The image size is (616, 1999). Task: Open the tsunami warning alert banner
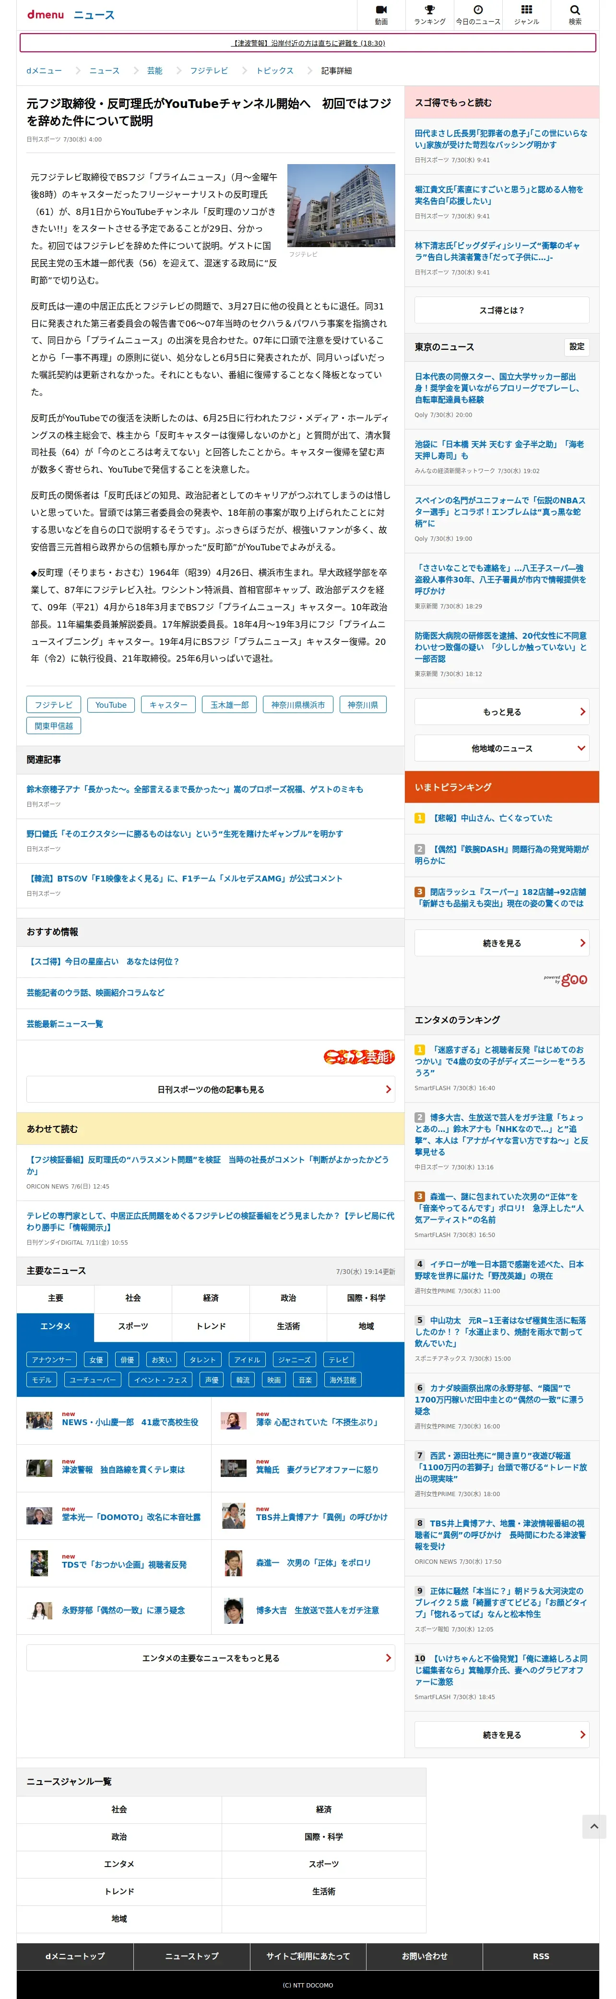coord(308,43)
